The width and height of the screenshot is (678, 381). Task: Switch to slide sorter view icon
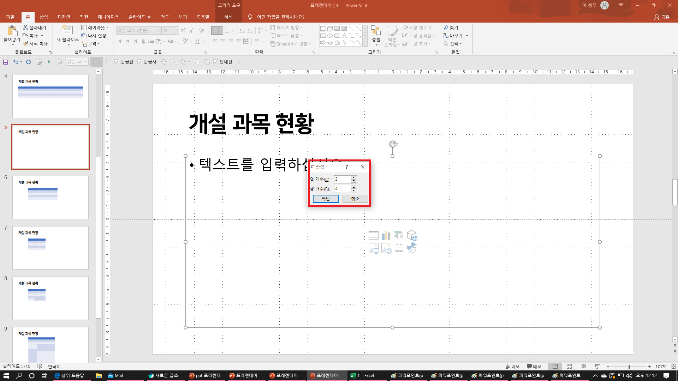pos(569,367)
